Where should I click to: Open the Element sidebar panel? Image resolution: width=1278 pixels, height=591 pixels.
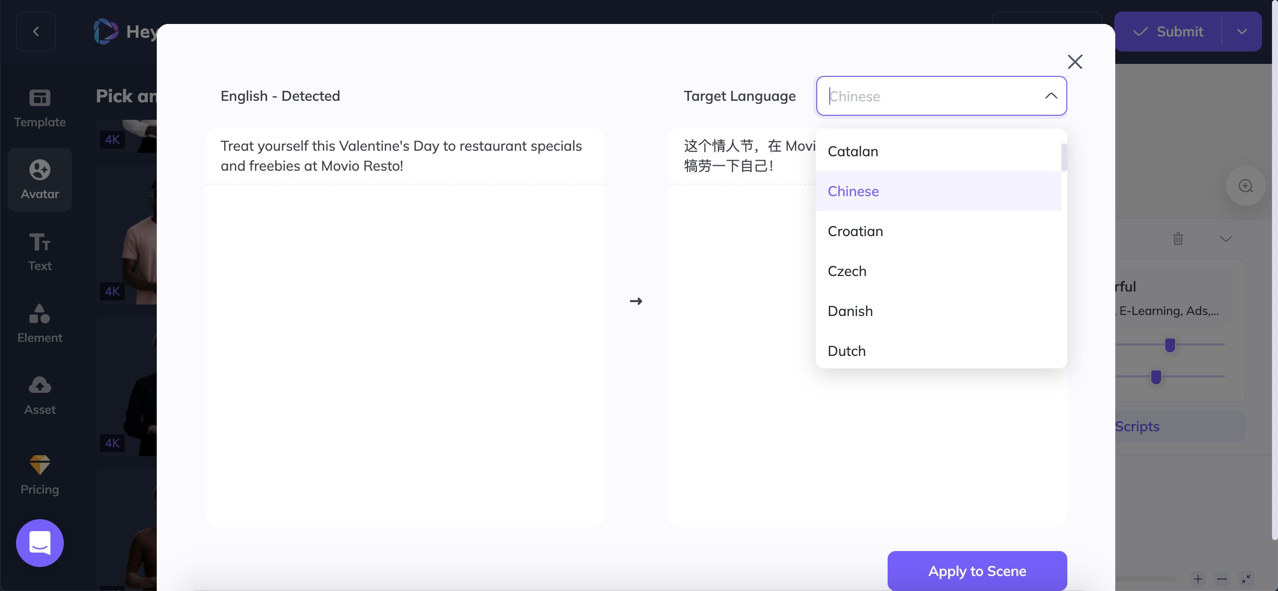point(40,323)
